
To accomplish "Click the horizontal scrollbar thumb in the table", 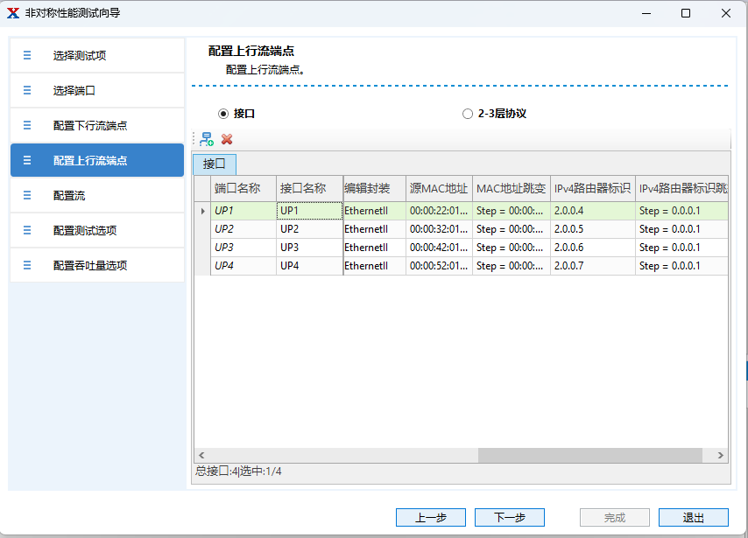I will [589, 455].
